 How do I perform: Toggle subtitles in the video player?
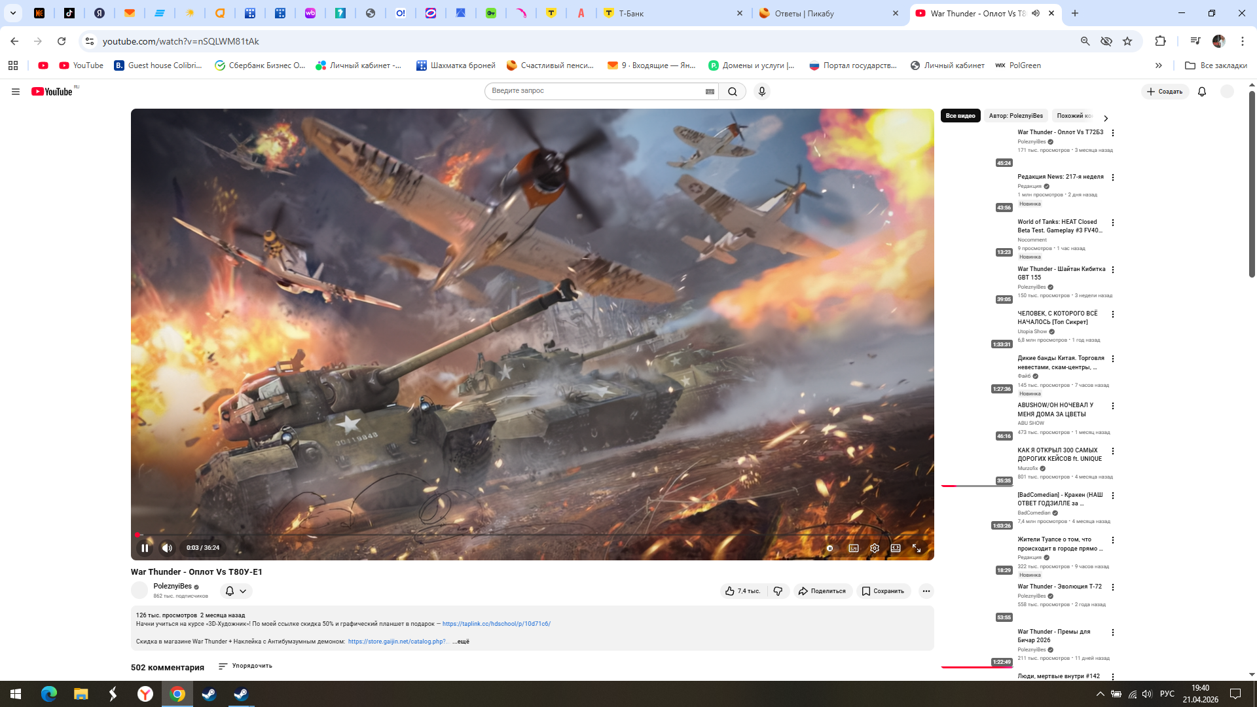click(854, 548)
